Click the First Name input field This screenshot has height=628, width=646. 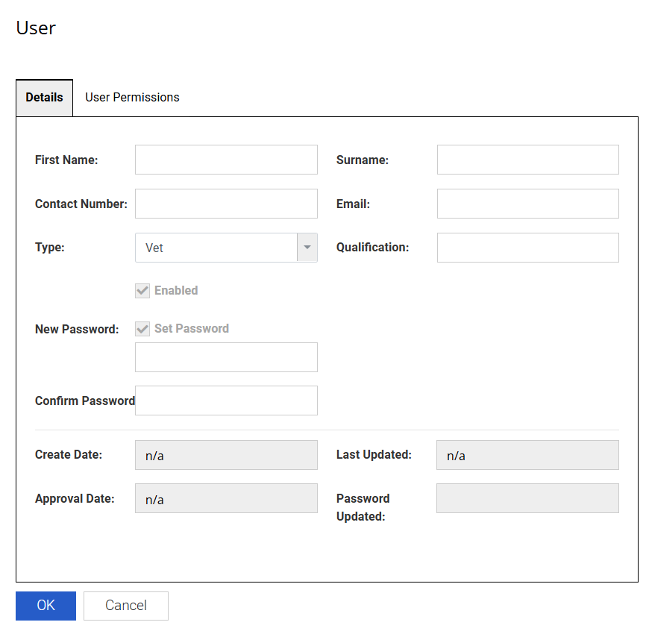pos(226,160)
